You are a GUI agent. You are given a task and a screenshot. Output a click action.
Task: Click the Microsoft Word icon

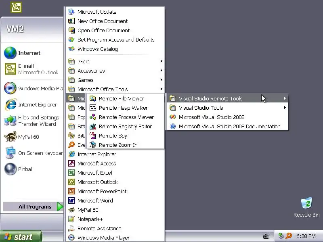[x=71, y=200]
